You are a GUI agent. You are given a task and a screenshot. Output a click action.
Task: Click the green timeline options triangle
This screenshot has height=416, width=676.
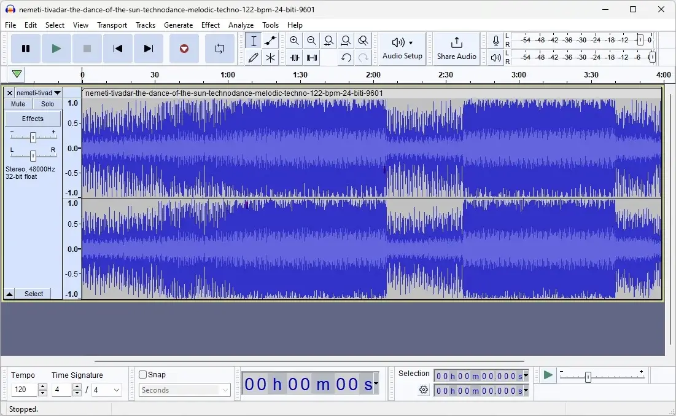point(17,74)
